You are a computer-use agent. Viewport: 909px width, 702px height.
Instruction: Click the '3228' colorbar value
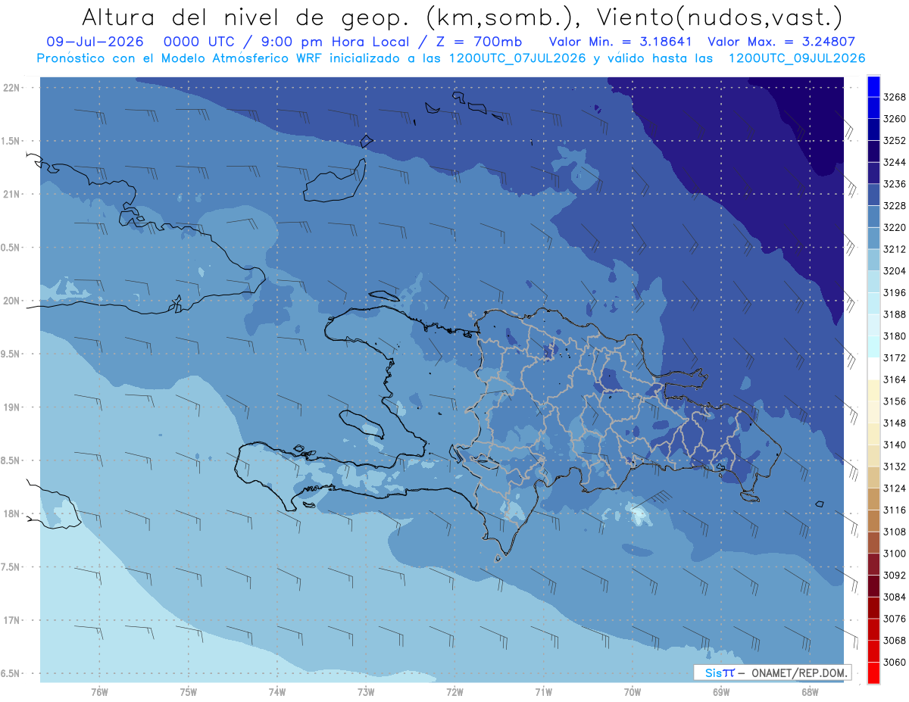tap(894, 206)
